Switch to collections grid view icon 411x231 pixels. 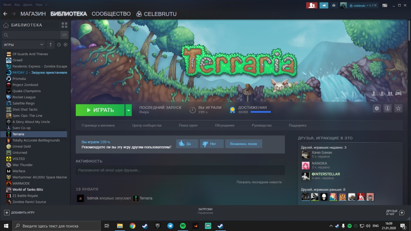(x=65, y=25)
